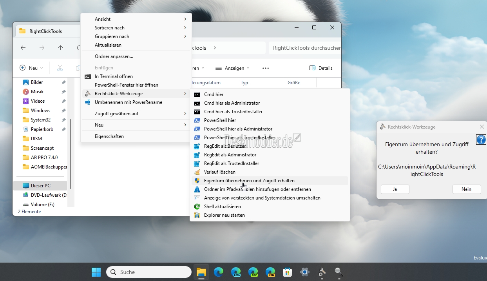Click the PowerShell hier icon

pos(197,120)
